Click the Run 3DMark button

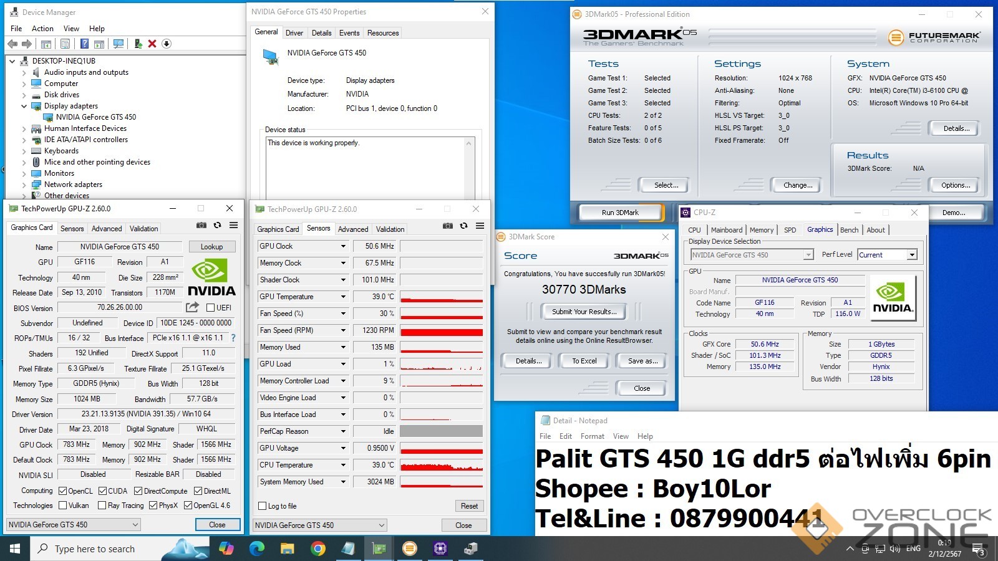tap(620, 213)
